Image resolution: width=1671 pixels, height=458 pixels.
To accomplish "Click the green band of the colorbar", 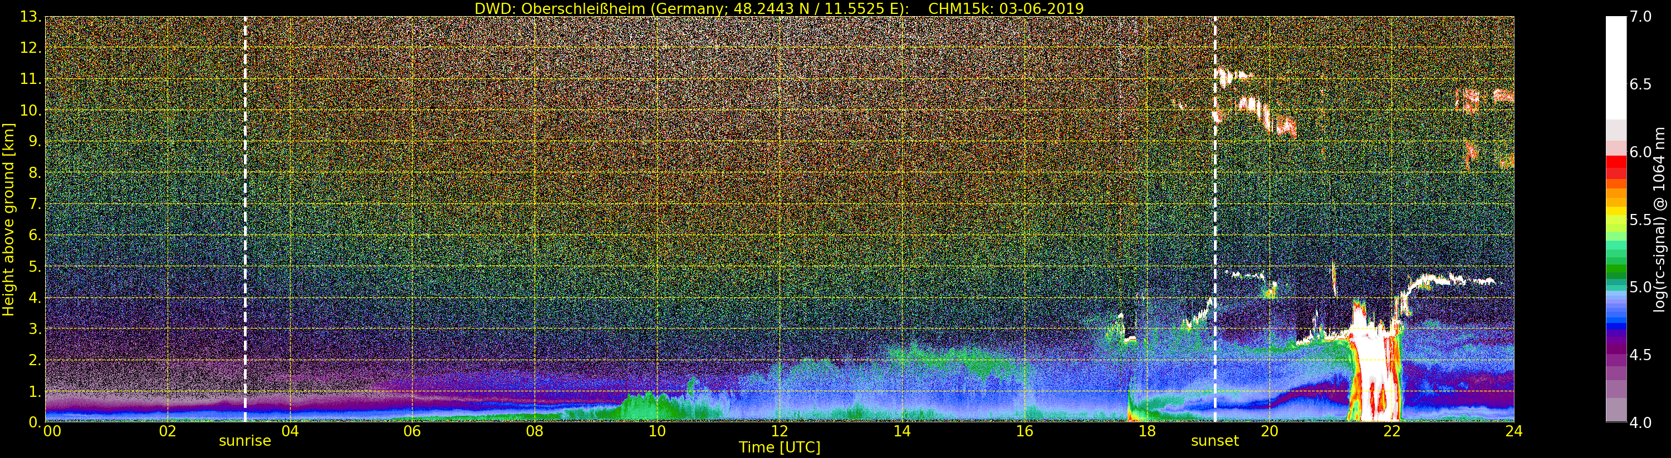I will 1616,269.
